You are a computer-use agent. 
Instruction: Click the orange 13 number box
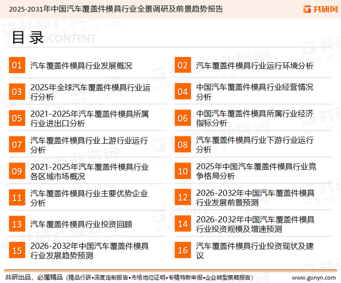click(17, 224)
